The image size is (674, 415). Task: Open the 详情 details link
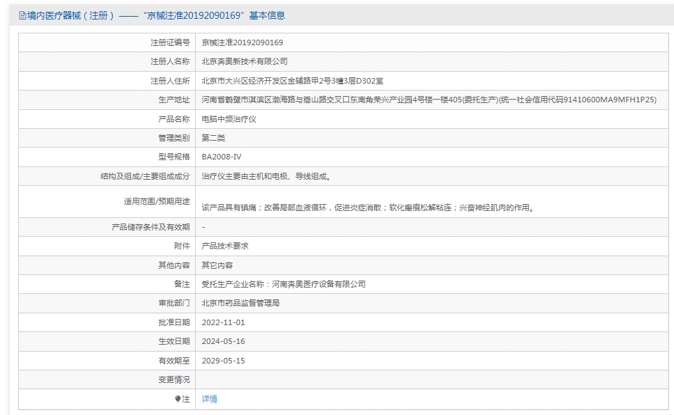(x=209, y=400)
